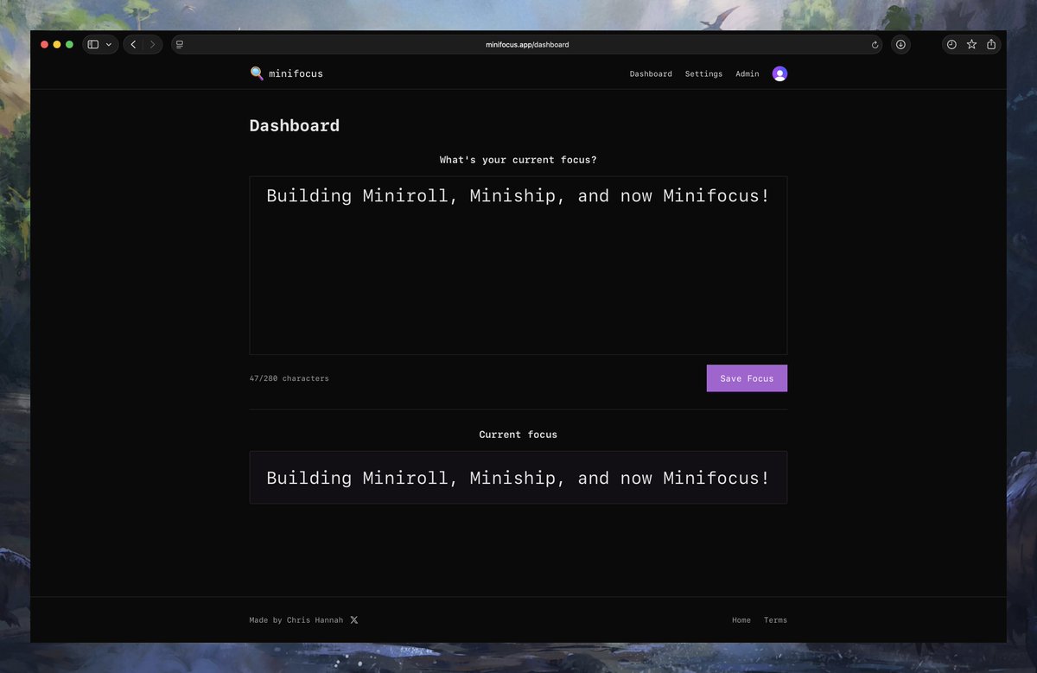Open the history clock icon in toolbar
1037x673 pixels.
[x=951, y=44]
